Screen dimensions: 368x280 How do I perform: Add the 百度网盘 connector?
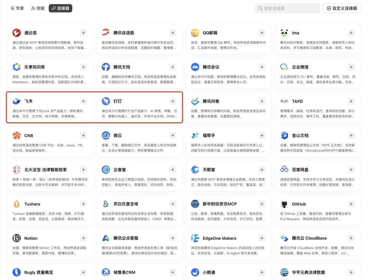[351, 169]
